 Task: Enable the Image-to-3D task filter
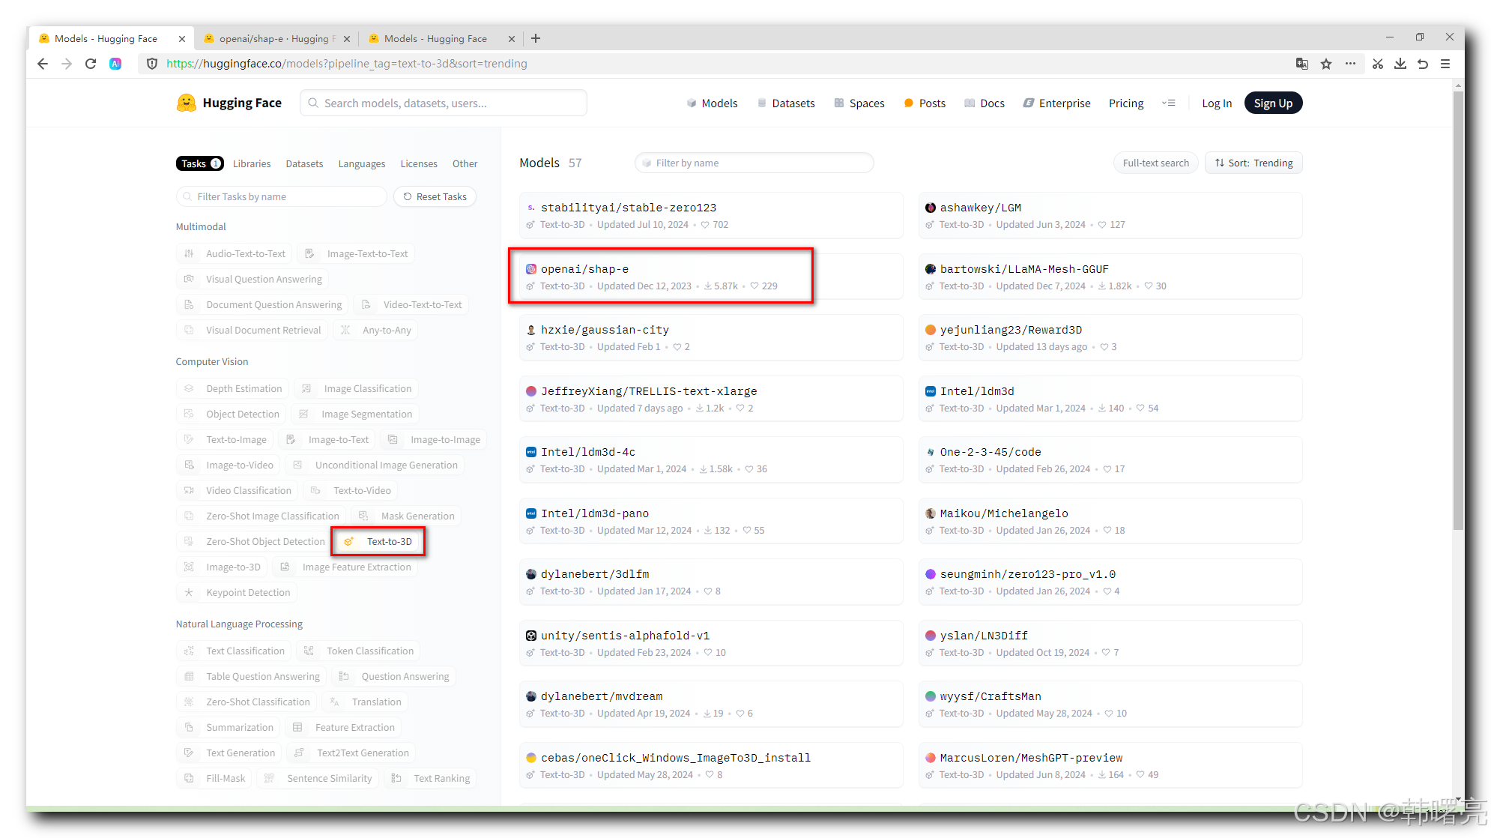coord(223,567)
